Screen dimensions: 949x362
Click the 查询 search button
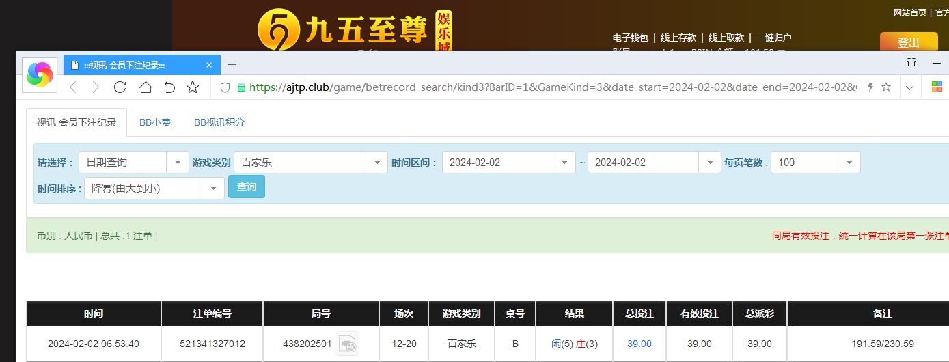point(246,187)
